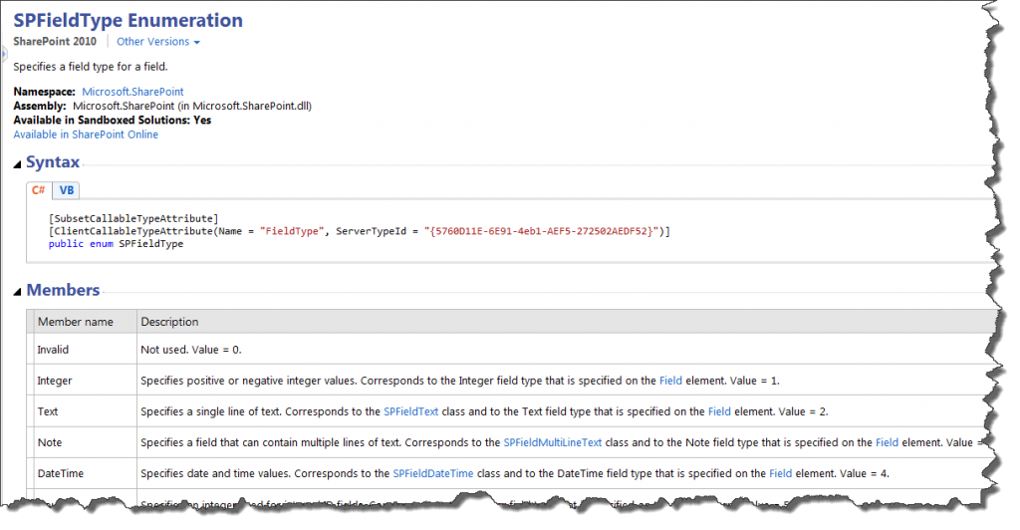Select the Assembly Microsoft.SharePoint.dll line

tap(162, 106)
